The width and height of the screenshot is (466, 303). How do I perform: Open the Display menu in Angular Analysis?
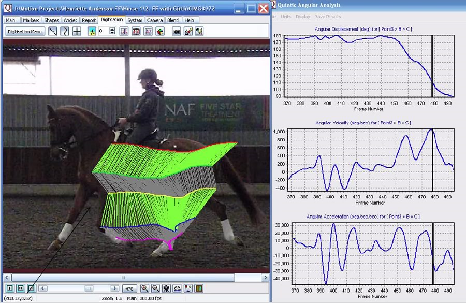(x=303, y=17)
